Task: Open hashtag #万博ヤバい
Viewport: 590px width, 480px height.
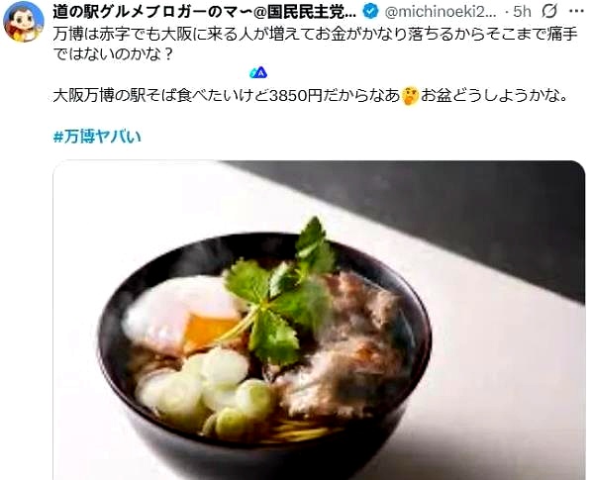Action: [97, 137]
